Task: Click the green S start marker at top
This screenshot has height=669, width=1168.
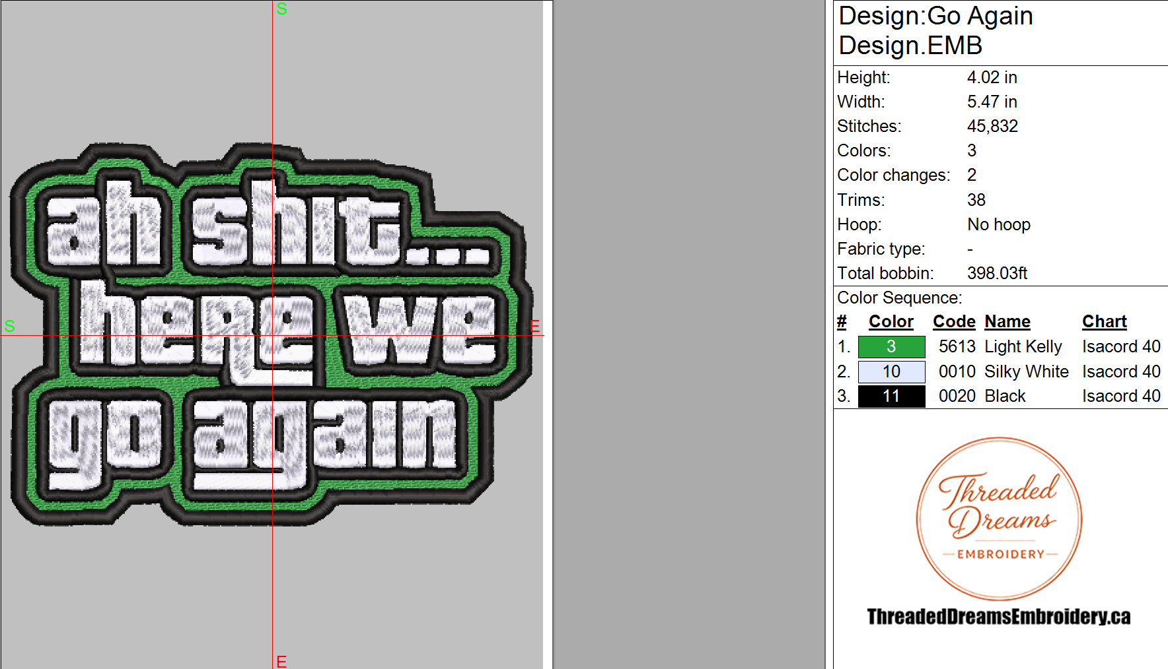Action: tap(281, 9)
